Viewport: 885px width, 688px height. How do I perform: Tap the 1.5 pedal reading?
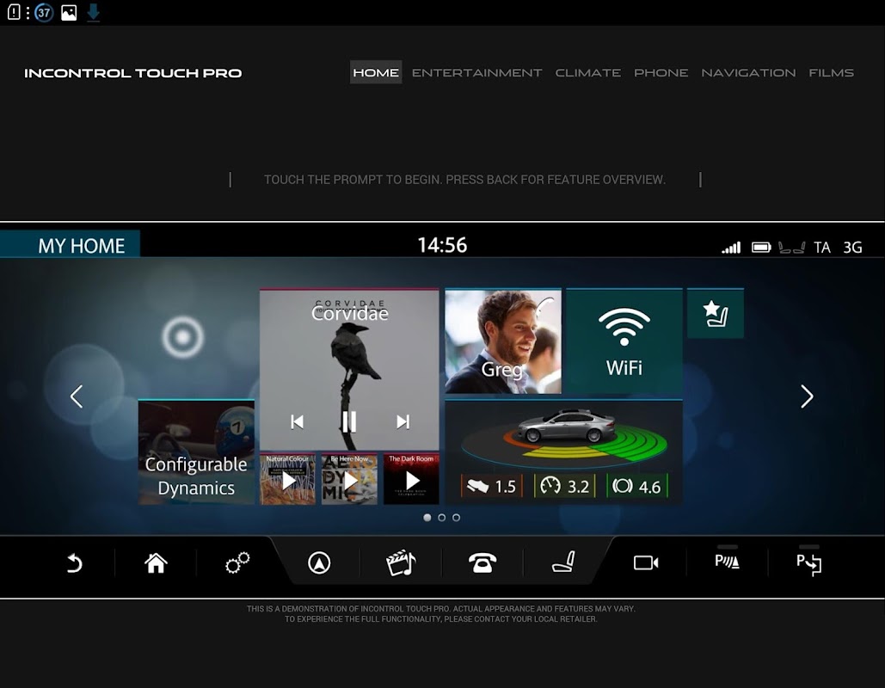[x=492, y=486]
